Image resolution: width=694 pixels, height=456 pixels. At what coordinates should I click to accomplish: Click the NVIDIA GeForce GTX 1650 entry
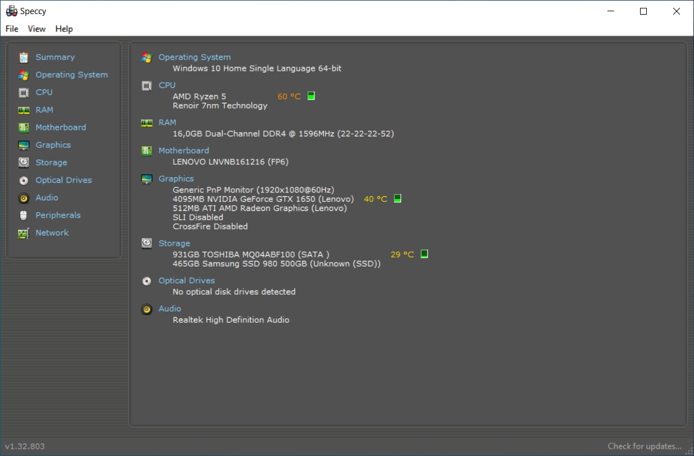pyautogui.click(x=264, y=199)
